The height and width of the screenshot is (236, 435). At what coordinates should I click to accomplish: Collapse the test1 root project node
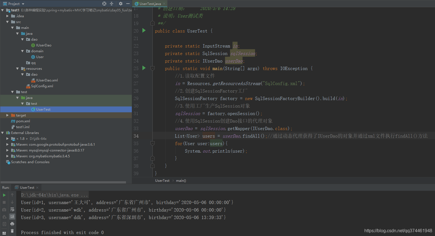coord(3,10)
